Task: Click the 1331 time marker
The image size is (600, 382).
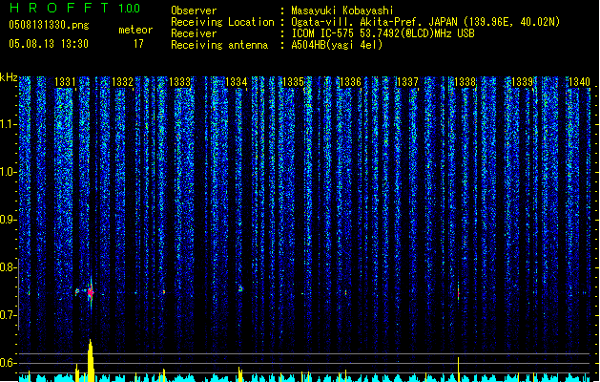Action: [65, 82]
